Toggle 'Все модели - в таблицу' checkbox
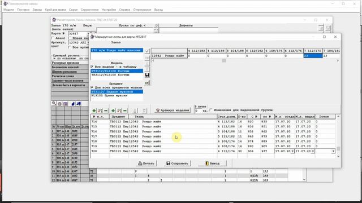362x203 pixels. tap(92, 67)
